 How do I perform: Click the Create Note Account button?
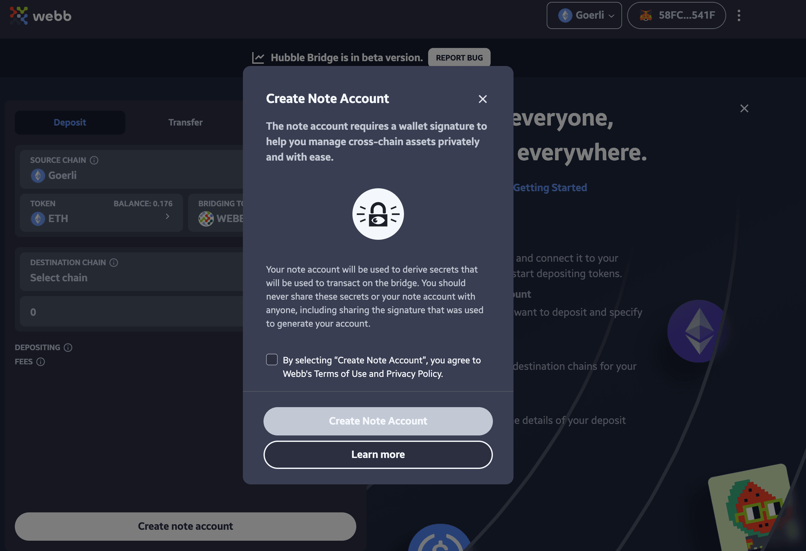click(378, 421)
